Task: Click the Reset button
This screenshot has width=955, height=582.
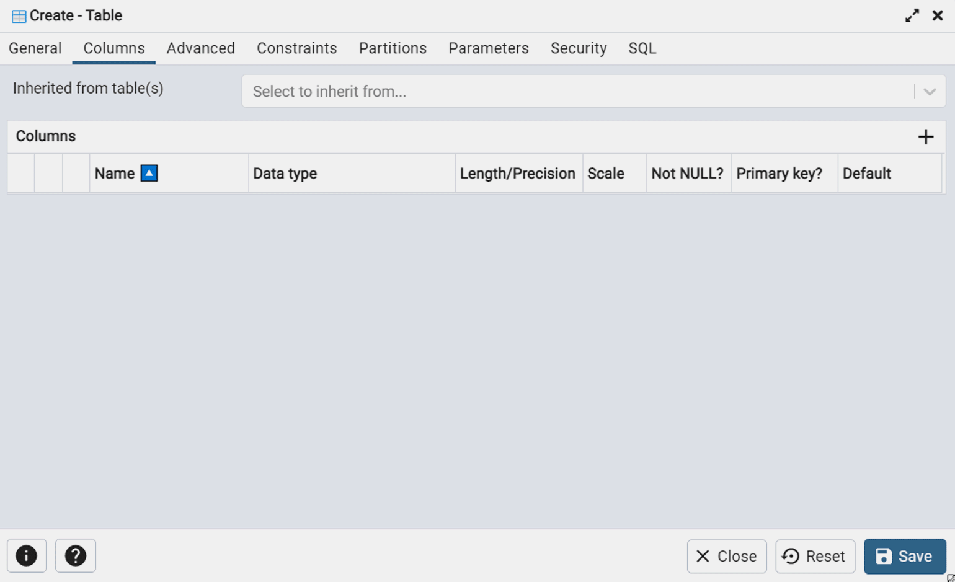Action: (815, 557)
